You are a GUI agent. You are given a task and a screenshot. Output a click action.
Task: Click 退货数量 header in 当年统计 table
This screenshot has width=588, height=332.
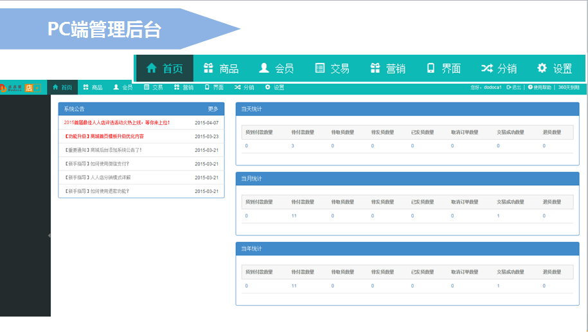click(x=552, y=272)
